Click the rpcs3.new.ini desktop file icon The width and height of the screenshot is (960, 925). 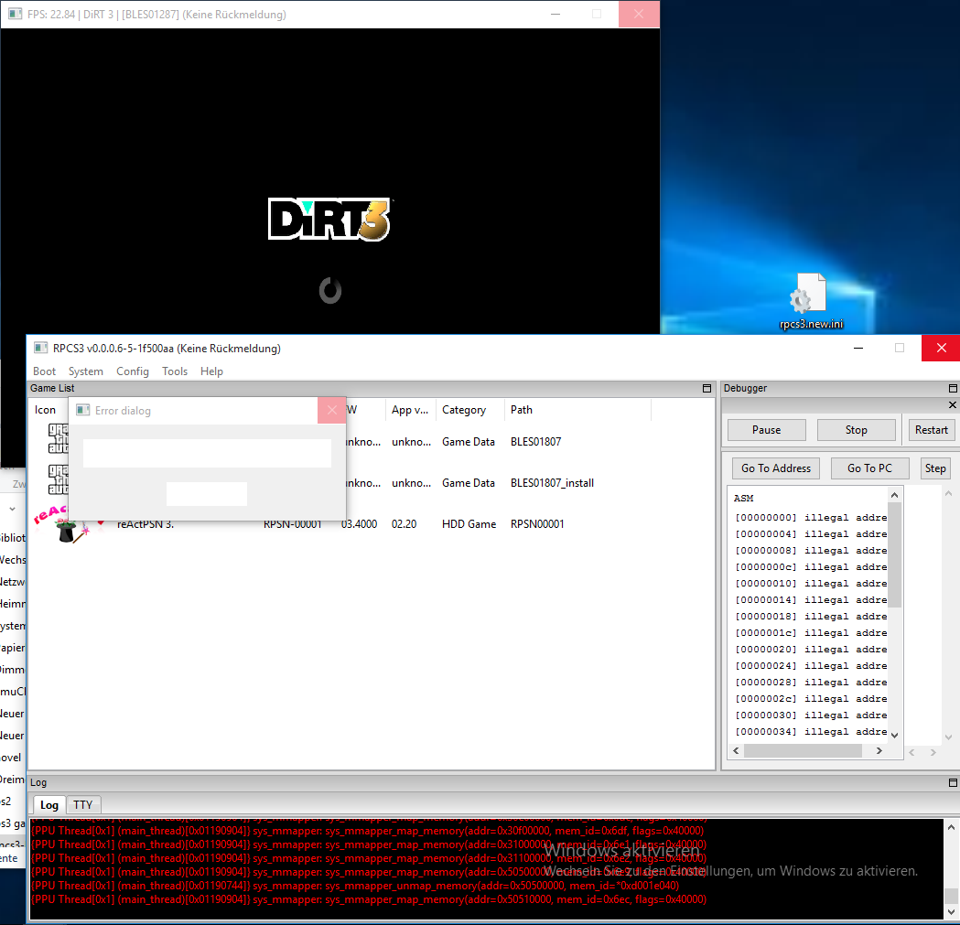(809, 295)
